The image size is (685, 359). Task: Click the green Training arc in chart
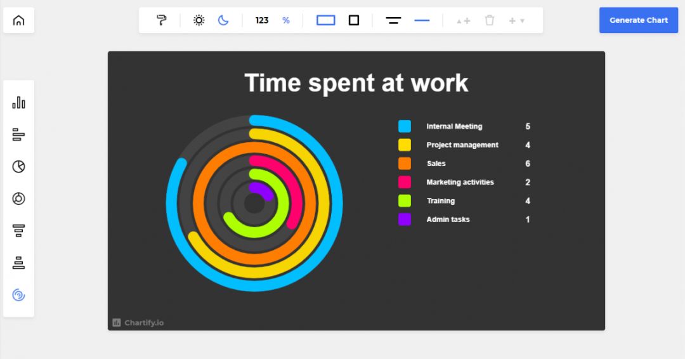pos(283,204)
